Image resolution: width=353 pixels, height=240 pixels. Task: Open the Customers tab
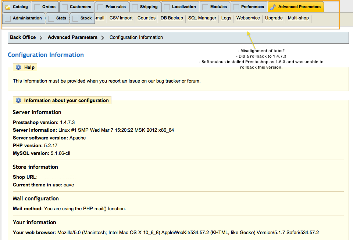click(x=77, y=7)
